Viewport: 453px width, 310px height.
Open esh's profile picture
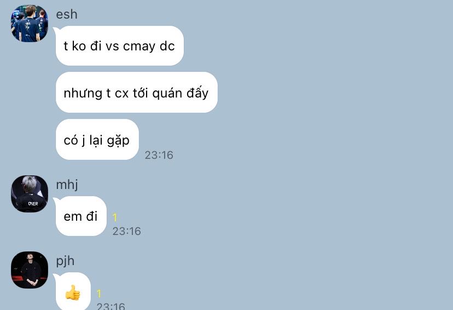point(30,24)
